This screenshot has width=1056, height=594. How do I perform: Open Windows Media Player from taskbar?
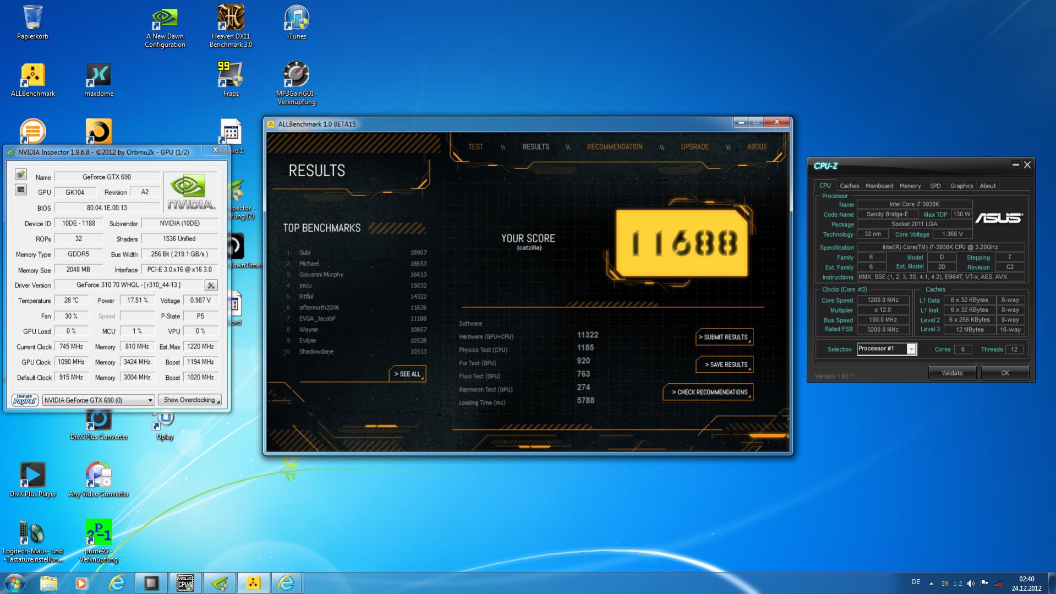click(82, 583)
